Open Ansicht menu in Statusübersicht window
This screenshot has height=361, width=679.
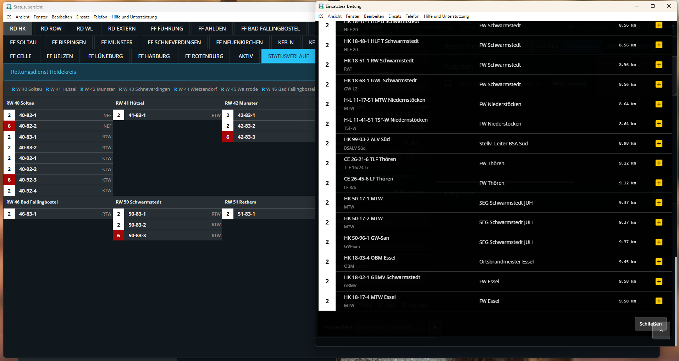22,17
